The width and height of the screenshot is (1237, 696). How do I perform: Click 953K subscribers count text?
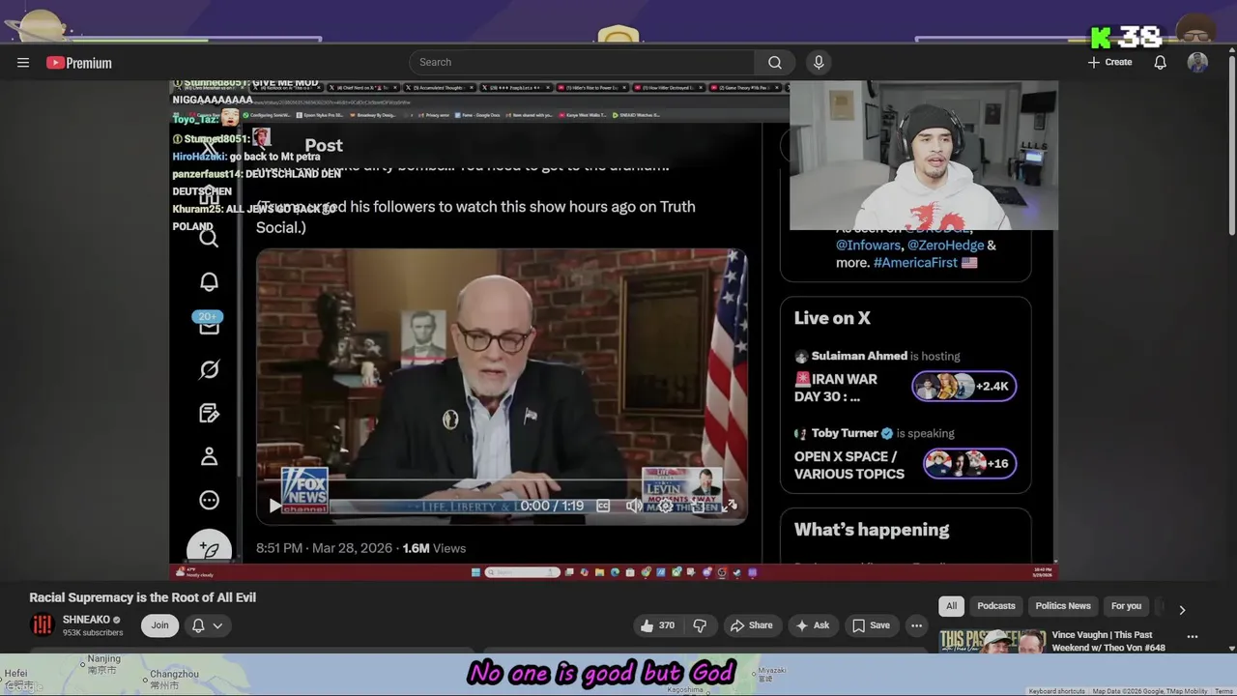[93, 633]
